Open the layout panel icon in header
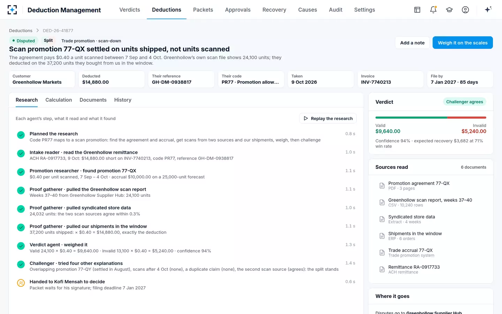The width and height of the screenshot is (502, 314). pyautogui.click(x=417, y=10)
